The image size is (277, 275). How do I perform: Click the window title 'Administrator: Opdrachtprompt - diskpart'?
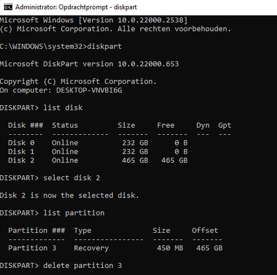coord(76,7)
